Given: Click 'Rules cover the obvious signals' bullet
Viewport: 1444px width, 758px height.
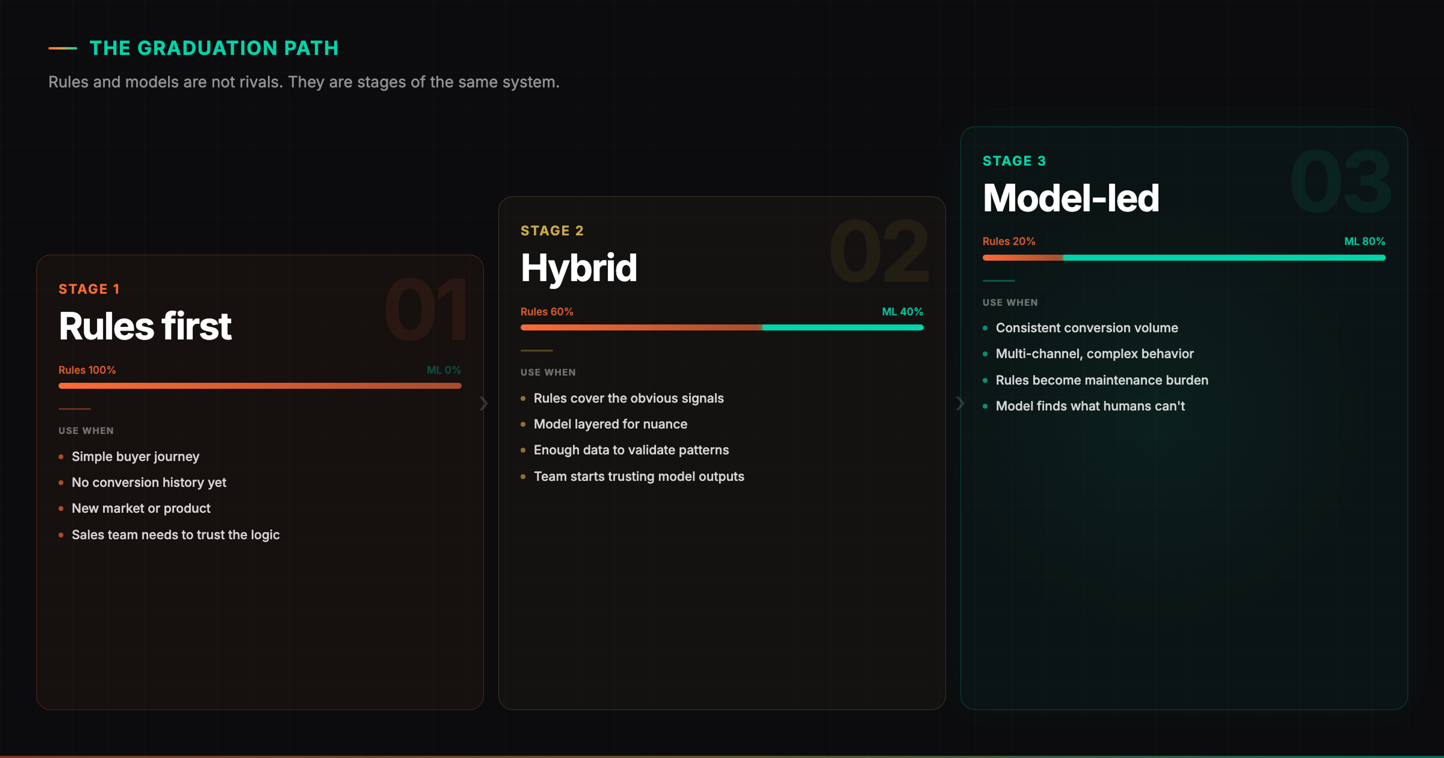Looking at the screenshot, I should point(629,398).
